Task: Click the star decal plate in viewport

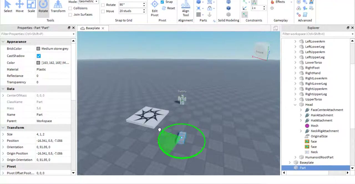Action: point(147,117)
